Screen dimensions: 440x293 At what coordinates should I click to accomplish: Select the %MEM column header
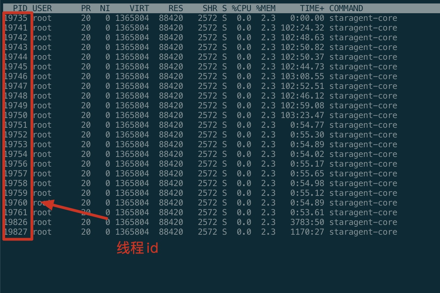pos(266,8)
